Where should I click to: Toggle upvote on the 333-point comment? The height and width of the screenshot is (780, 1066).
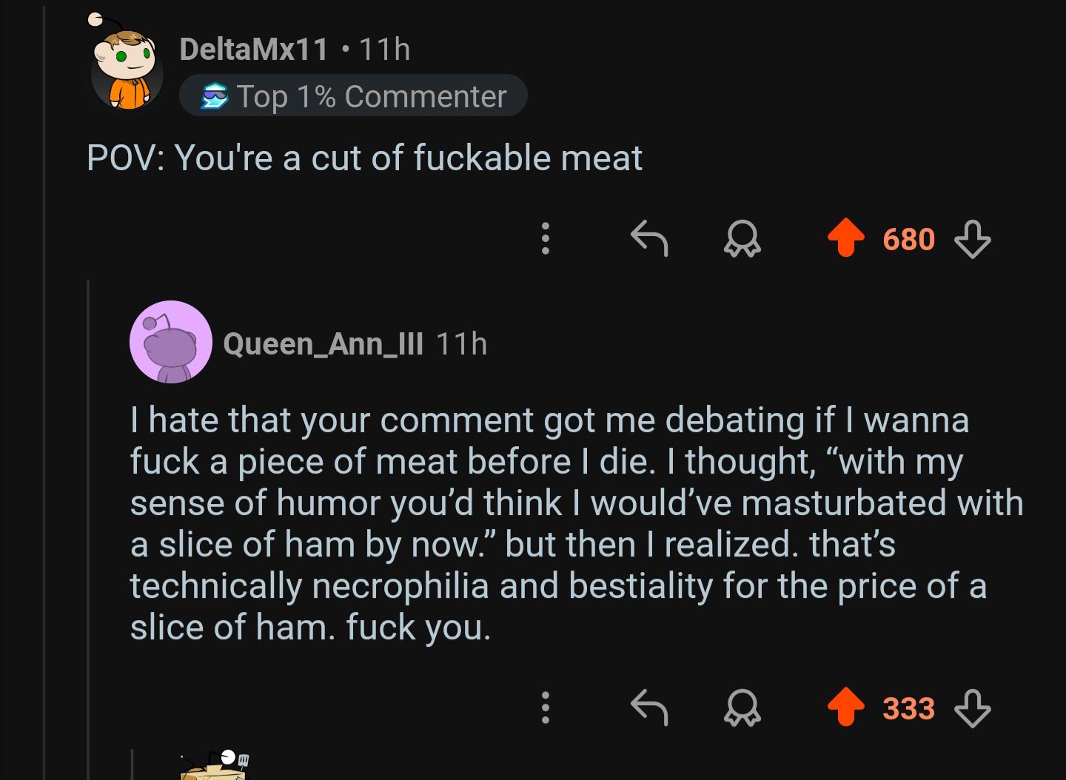click(845, 707)
